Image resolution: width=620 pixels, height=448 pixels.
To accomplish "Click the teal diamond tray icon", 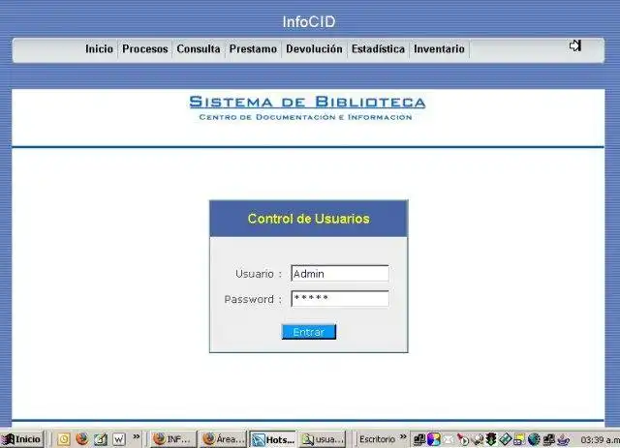I will (505, 439).
